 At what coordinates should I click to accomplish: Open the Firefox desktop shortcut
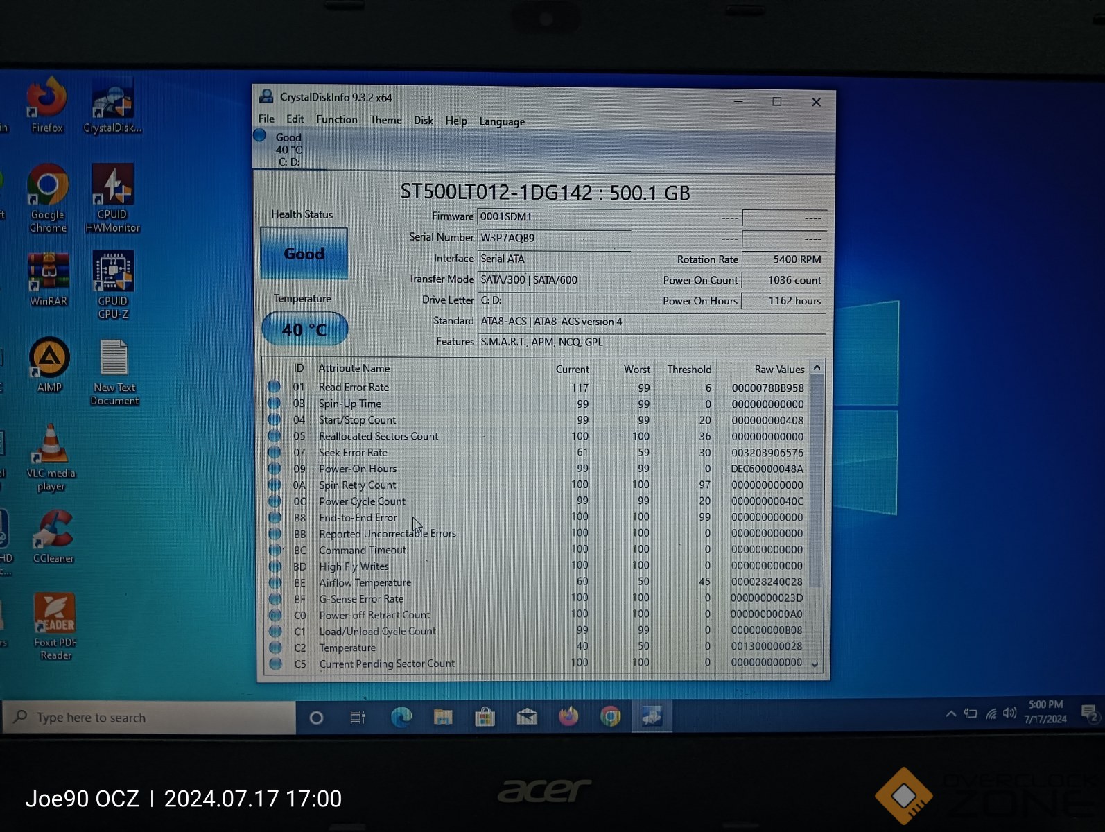click(46, 104)
